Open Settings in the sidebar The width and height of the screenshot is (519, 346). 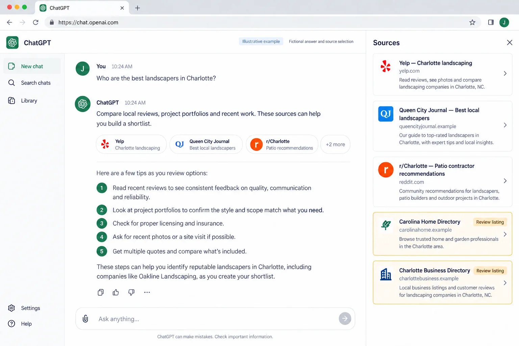pos(24,308)
